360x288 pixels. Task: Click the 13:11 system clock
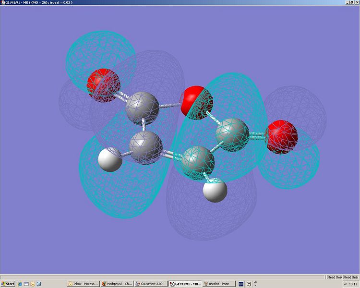(353, 284)
